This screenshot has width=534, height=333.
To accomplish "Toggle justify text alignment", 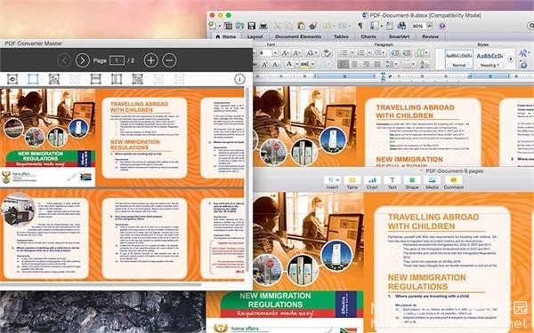I will point(377,64).
